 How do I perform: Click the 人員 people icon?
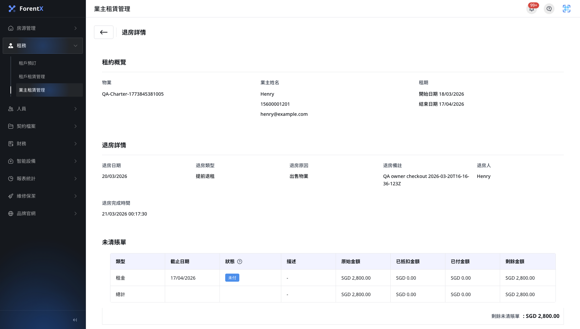(x=11, y=109)
